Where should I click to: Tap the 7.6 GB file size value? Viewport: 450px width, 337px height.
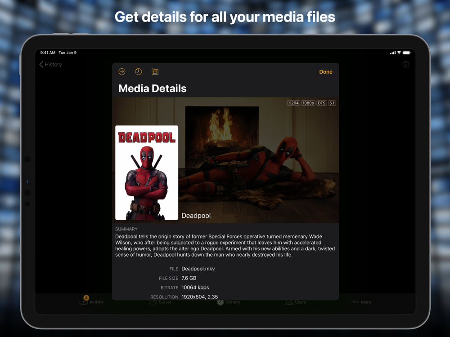pyautogui.click(x=189, y=278)
